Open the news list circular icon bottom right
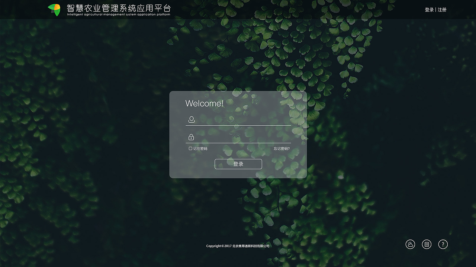The width and height of the screenshot is (476, 267). pos(427,244)
